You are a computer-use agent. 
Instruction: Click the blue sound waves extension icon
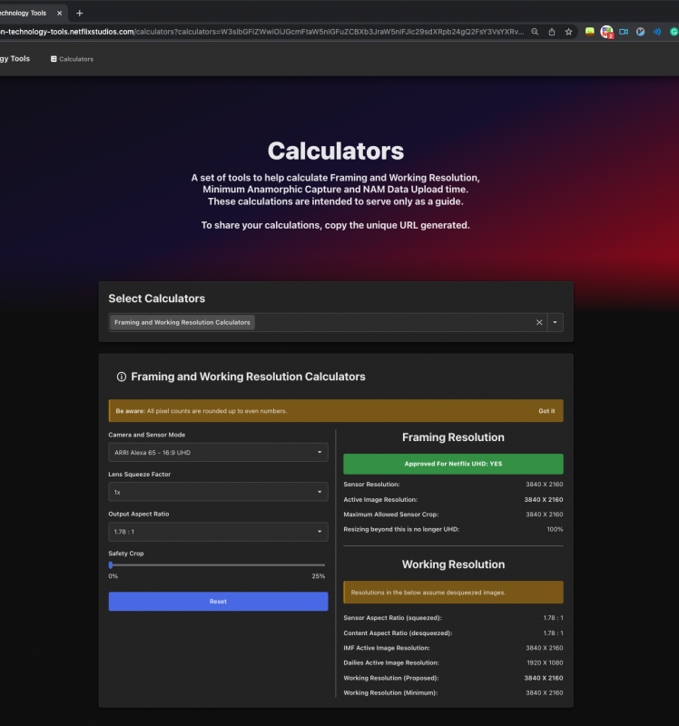pyautogui.click(x=657, y=32)
